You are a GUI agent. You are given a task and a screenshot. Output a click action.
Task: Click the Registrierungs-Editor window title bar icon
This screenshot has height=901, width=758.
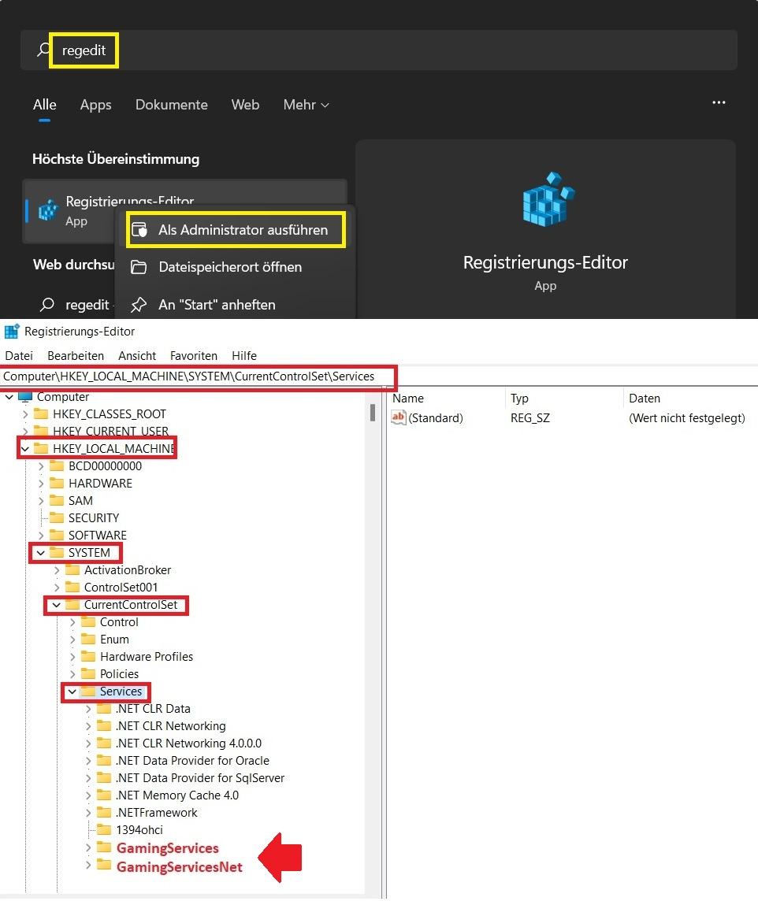(12, 332)
